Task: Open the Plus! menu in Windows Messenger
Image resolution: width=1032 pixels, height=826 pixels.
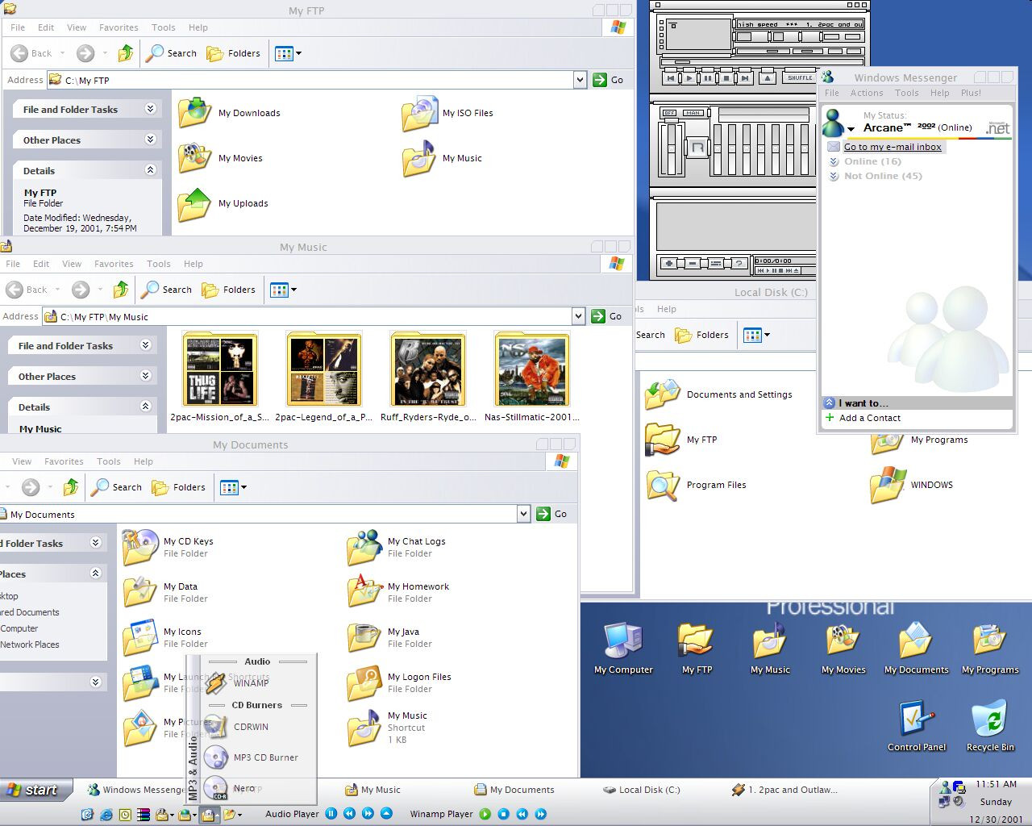Action: 971,93
